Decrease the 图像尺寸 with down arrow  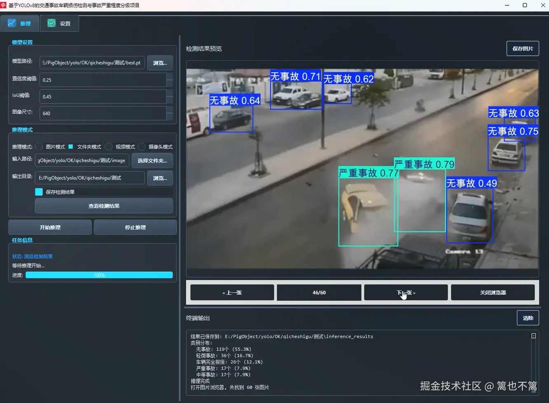point(170,116)
